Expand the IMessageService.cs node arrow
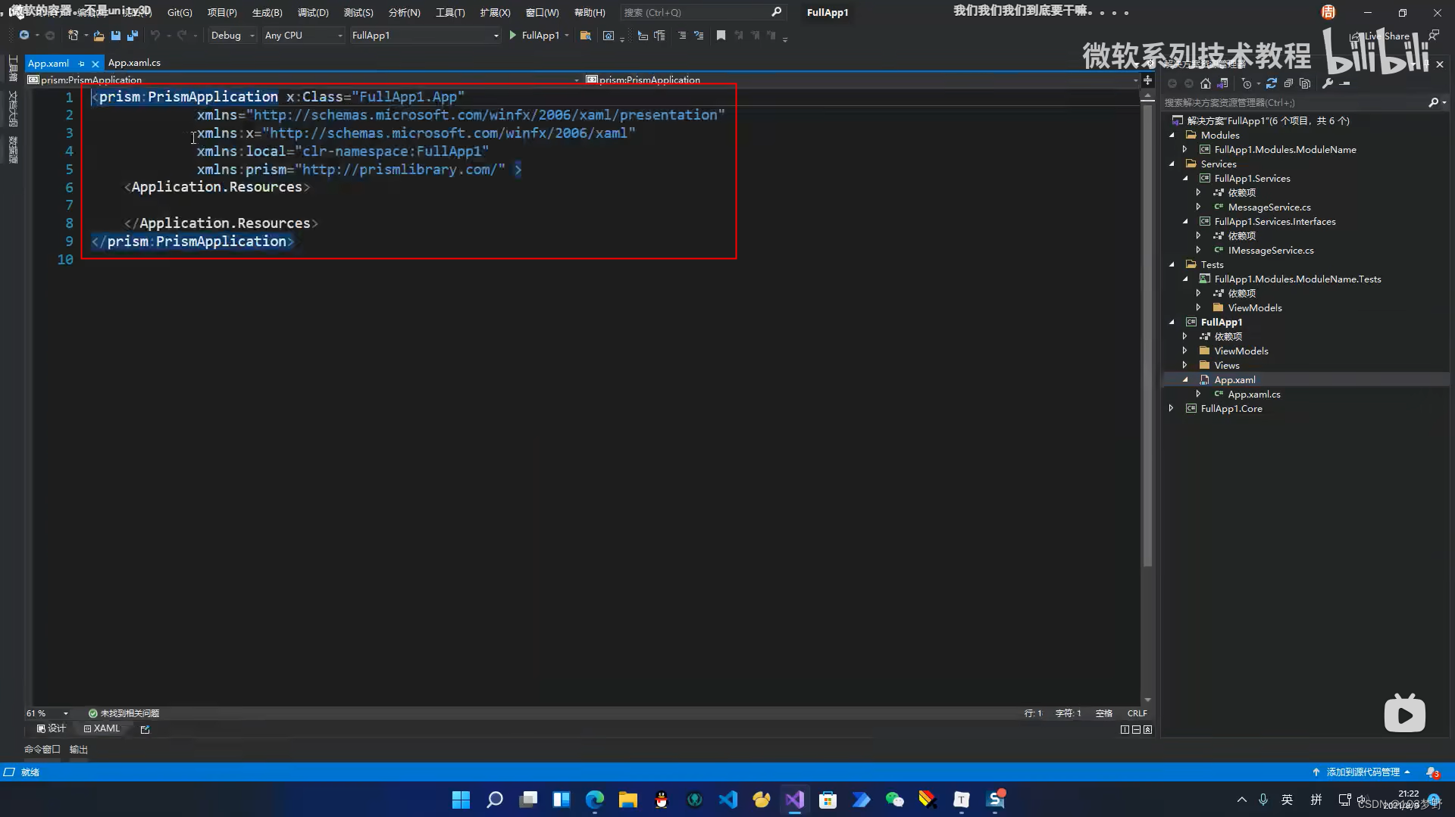The image size is (1455, 817). click(1199, 251)
